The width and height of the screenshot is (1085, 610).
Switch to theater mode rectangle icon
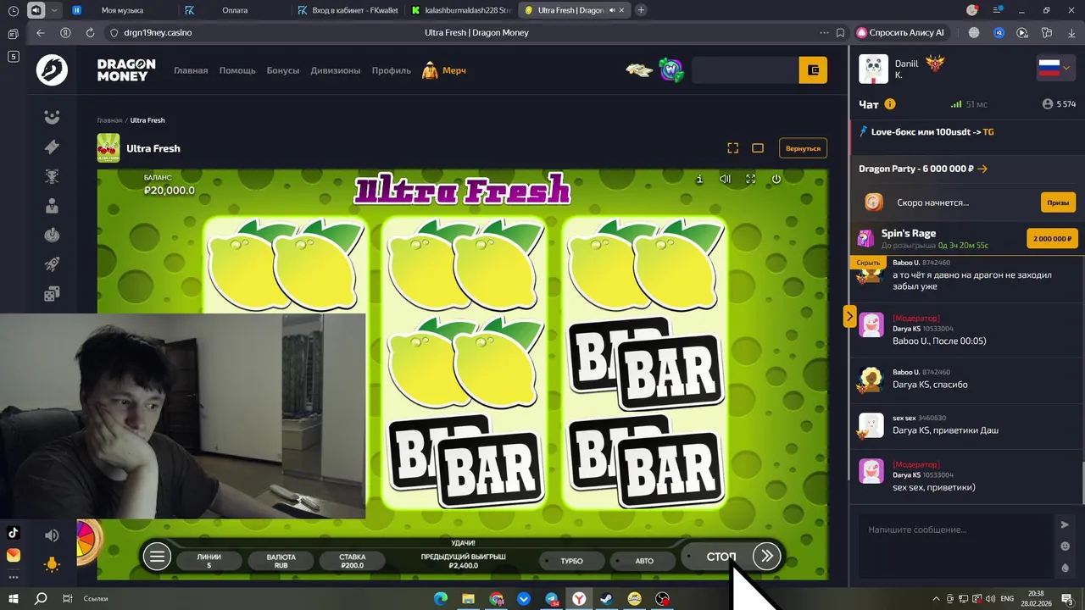[x=758, y=148]
